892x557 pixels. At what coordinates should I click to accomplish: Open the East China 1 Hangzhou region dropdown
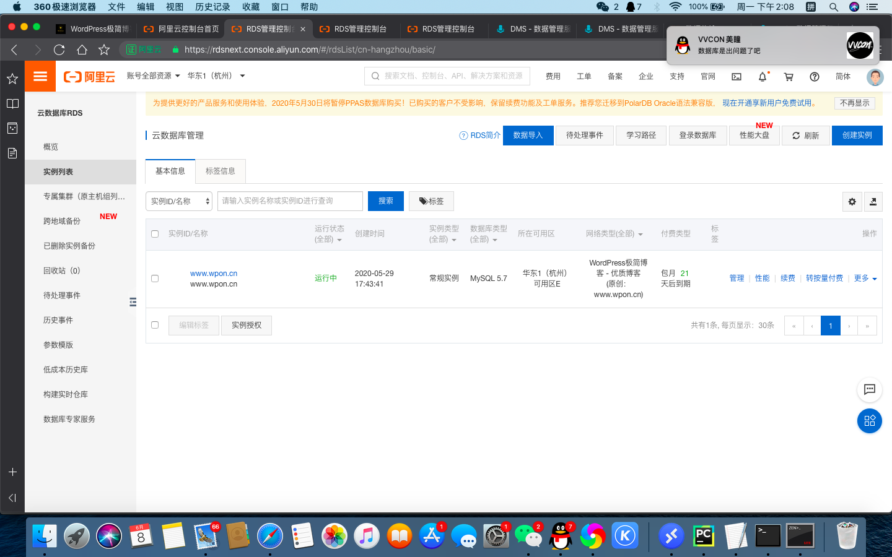216,76
